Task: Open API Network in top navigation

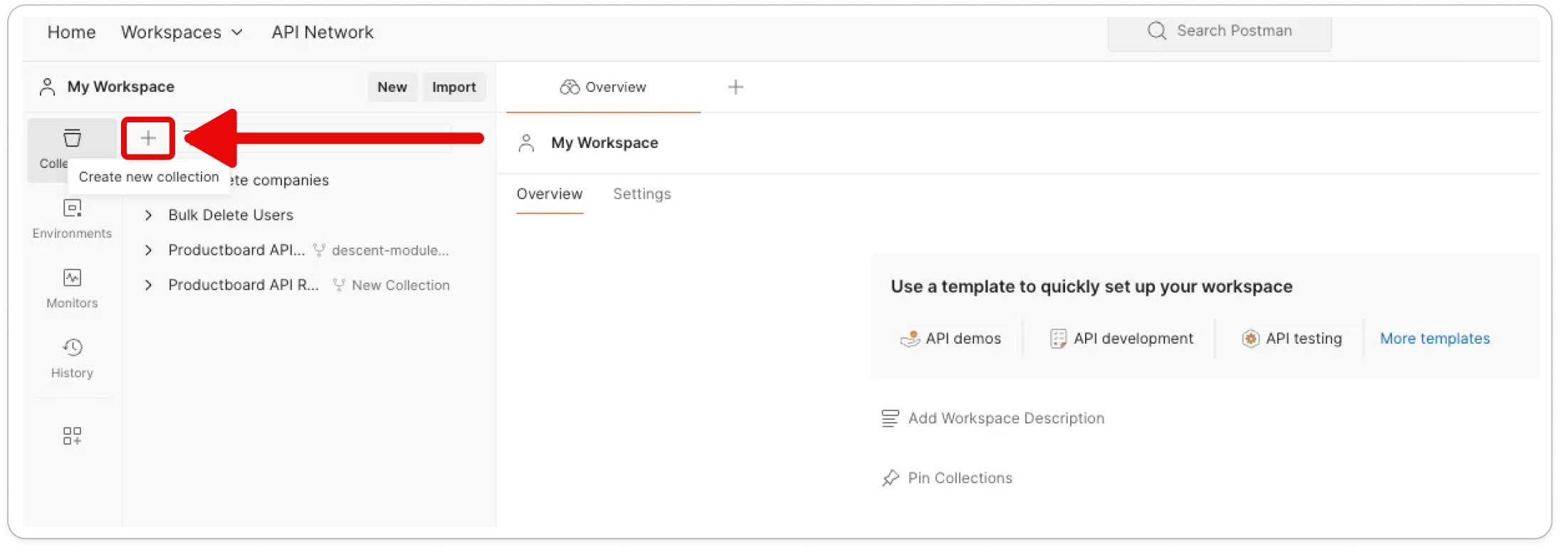Action: coord(322,32)
